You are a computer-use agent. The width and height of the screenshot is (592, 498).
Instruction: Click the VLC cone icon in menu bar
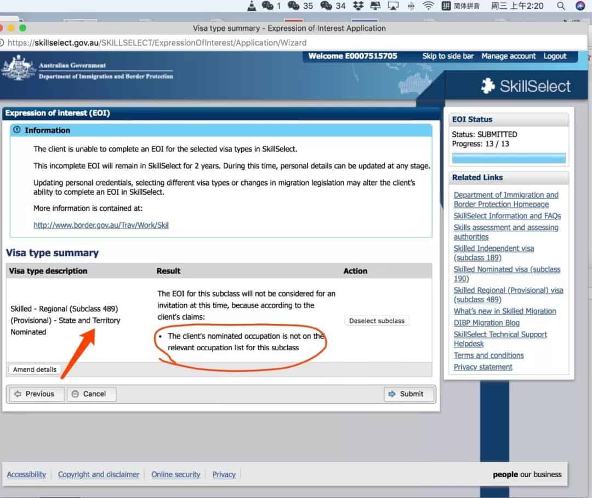[252, 5]
